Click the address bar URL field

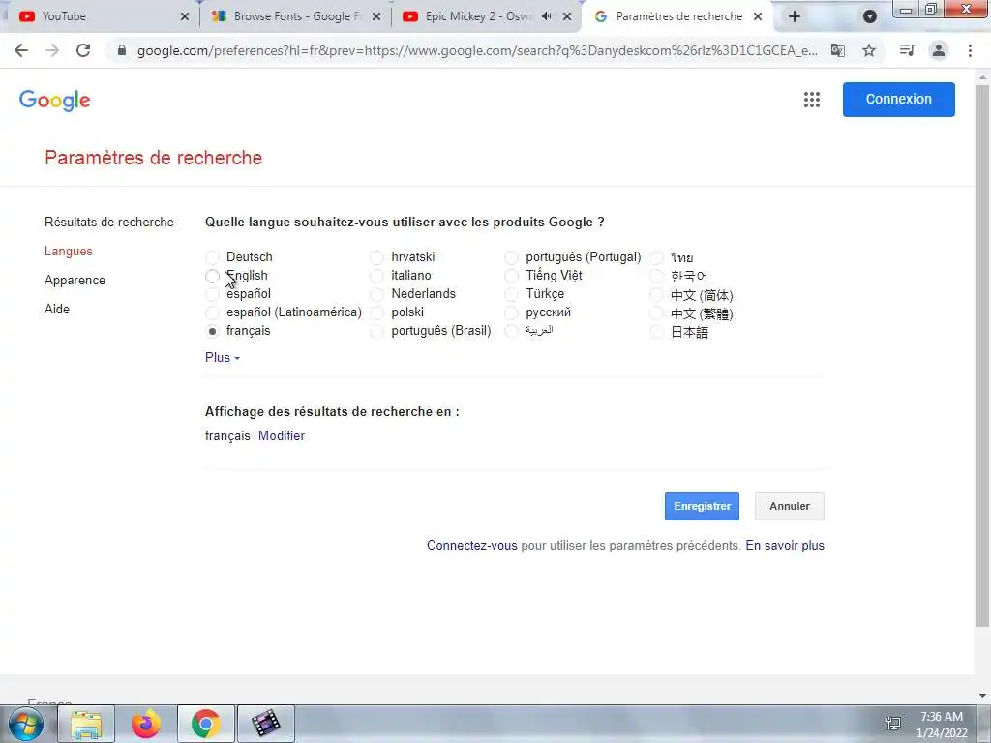point(477,50)
